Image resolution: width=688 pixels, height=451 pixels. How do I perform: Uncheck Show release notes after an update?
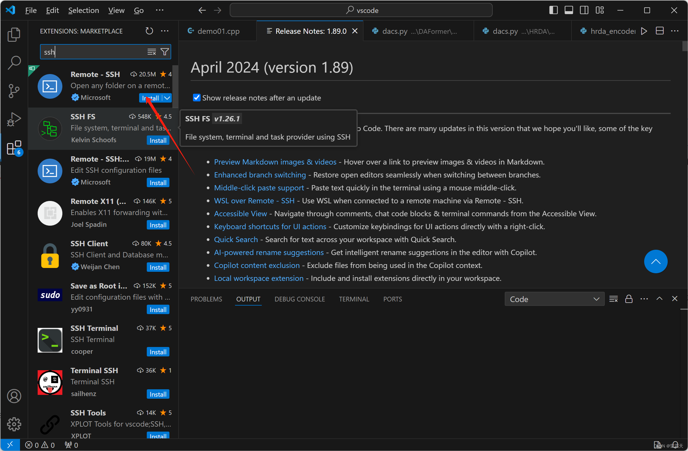pos(196,98)
